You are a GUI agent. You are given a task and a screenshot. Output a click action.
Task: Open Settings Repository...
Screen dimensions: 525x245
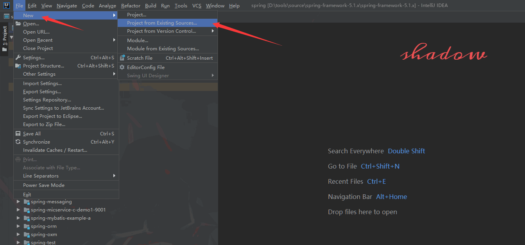(x=66, y=100)
